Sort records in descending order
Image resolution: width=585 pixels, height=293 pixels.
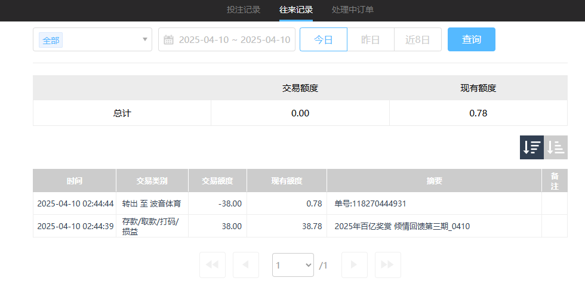[532, 147]
